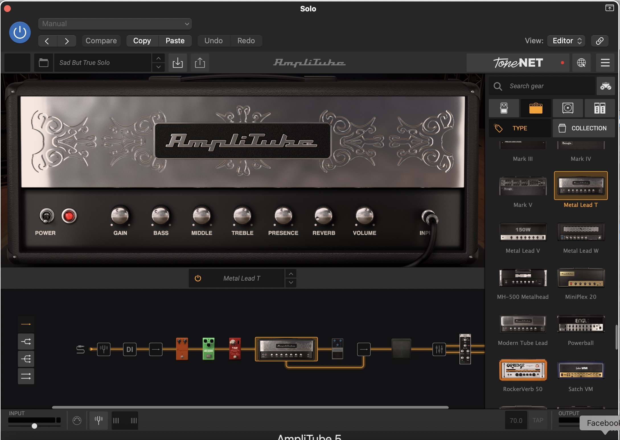Click the Search gear field
This screenshot has height=440, width=620.
point(542,86)
